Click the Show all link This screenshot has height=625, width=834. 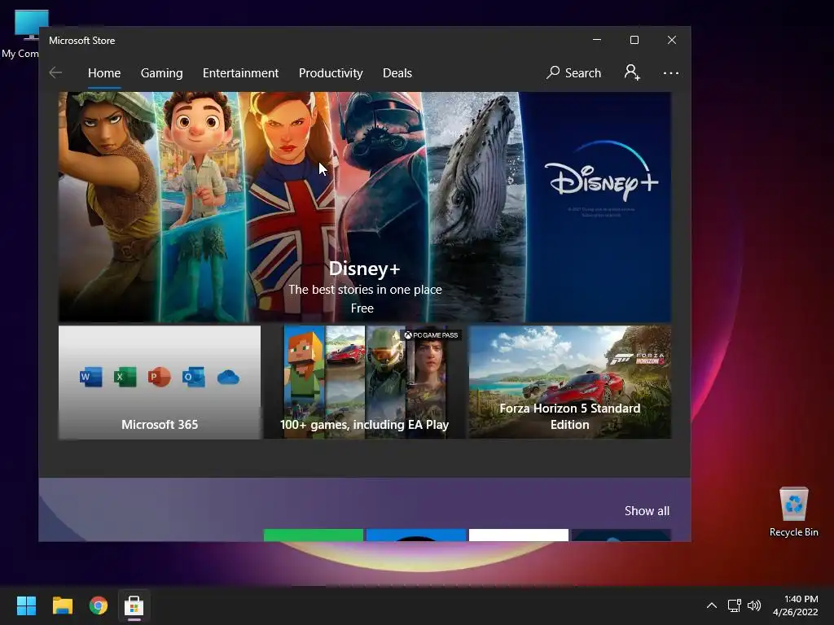tap(647, 511)
